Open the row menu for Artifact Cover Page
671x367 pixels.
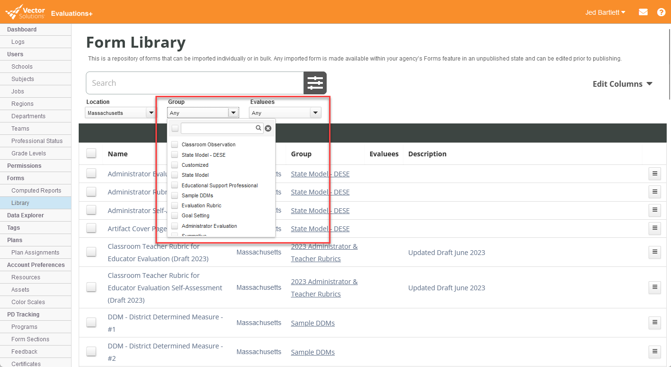pos(654,228)
